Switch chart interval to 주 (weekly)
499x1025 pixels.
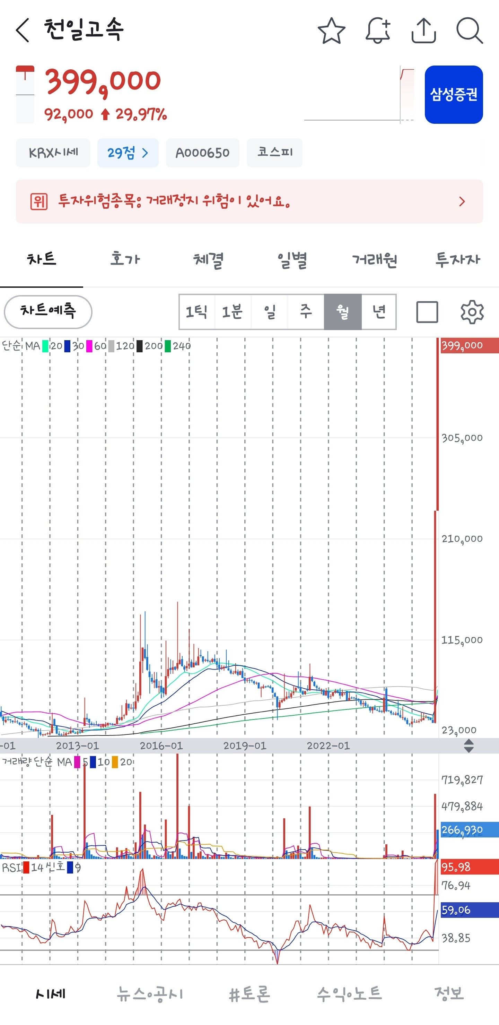(x=306, y=312)
